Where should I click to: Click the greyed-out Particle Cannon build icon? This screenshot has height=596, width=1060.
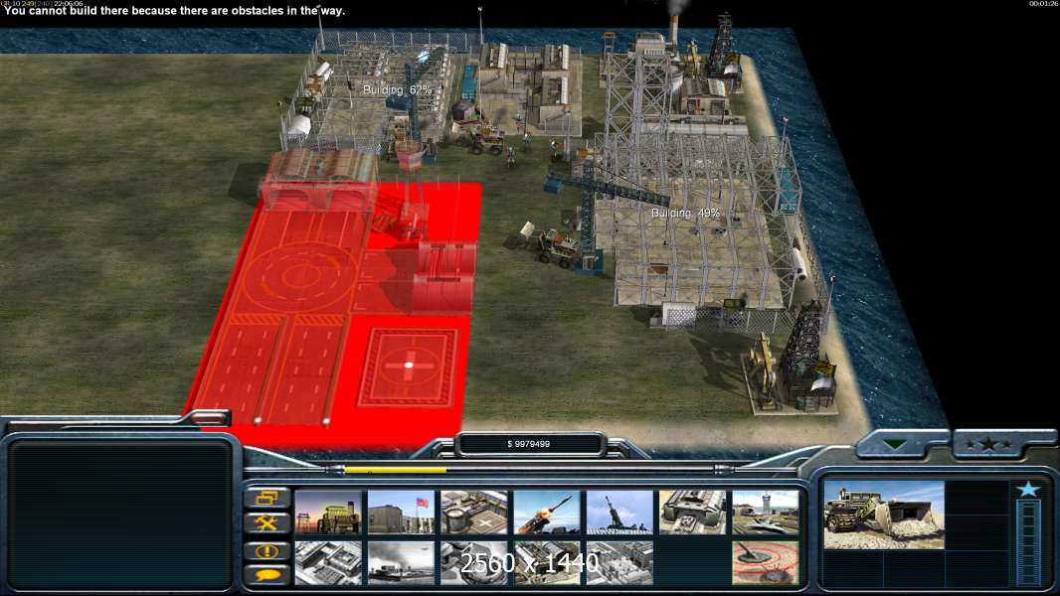coord(547,562)
